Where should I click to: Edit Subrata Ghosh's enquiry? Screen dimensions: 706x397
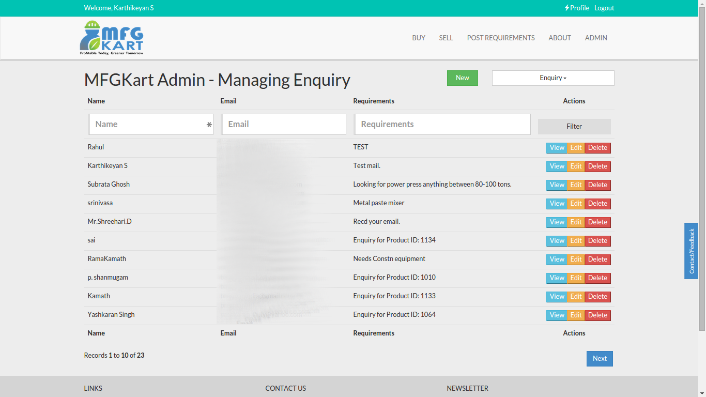(x=576, y=185)
